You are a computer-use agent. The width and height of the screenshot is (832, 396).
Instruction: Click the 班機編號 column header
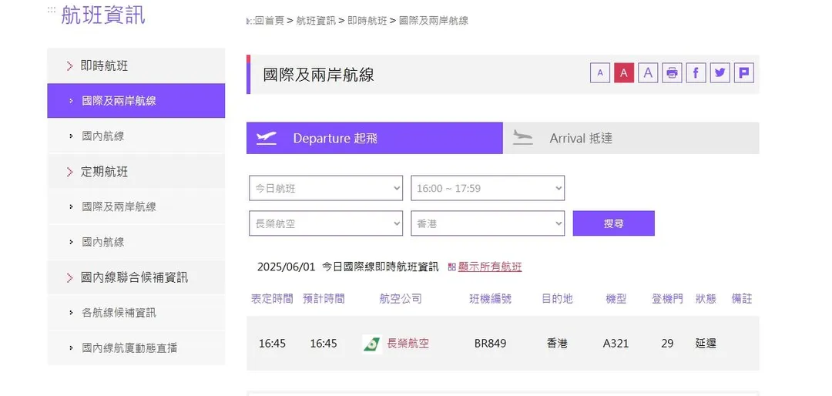point(490,299)
